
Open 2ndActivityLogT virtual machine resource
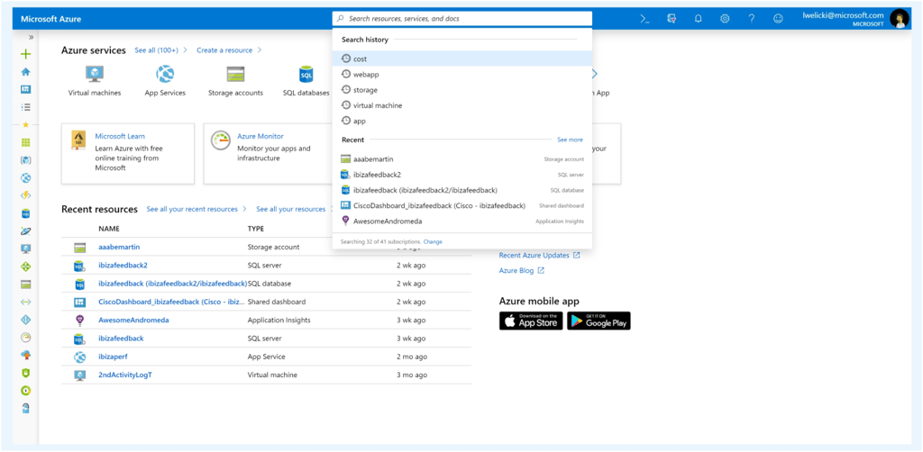(x=125, y=375)
